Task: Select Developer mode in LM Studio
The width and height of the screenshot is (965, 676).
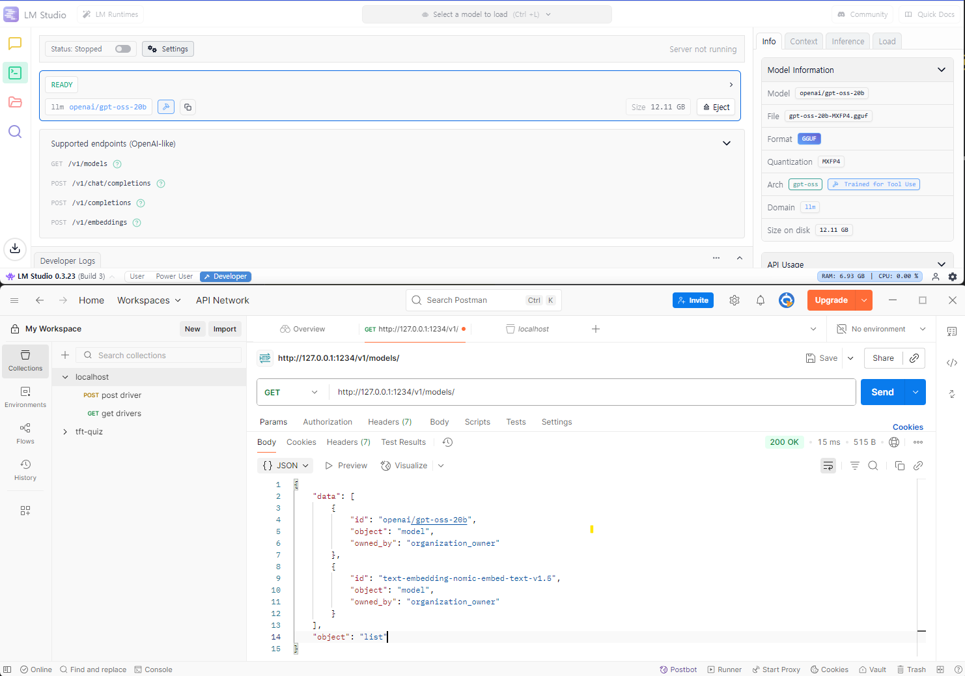Action: [225, 277]
